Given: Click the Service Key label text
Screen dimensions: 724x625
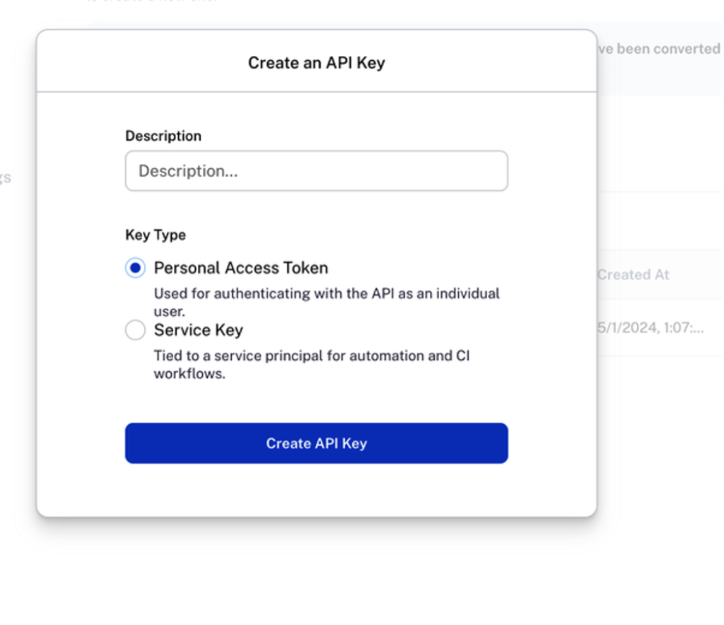Looking at the screenshot, I should pos(198,329).
